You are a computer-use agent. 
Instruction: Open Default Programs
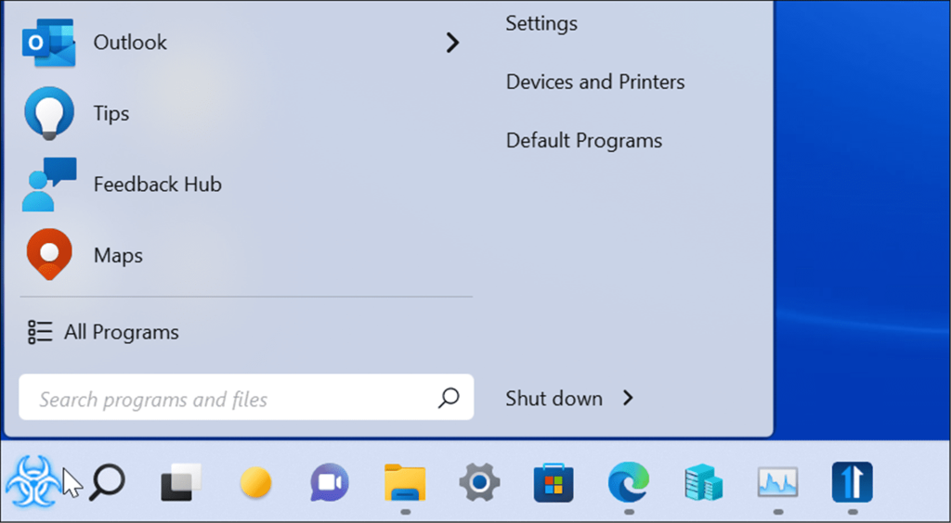tap(583, 140)
